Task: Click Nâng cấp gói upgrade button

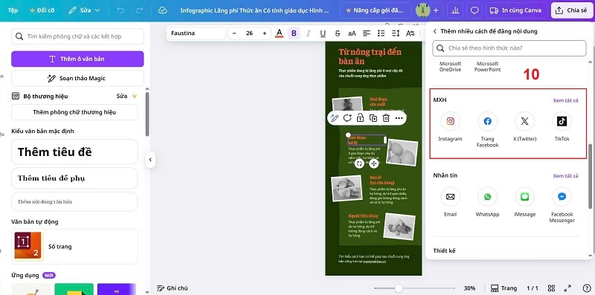Action: point(376,10)
